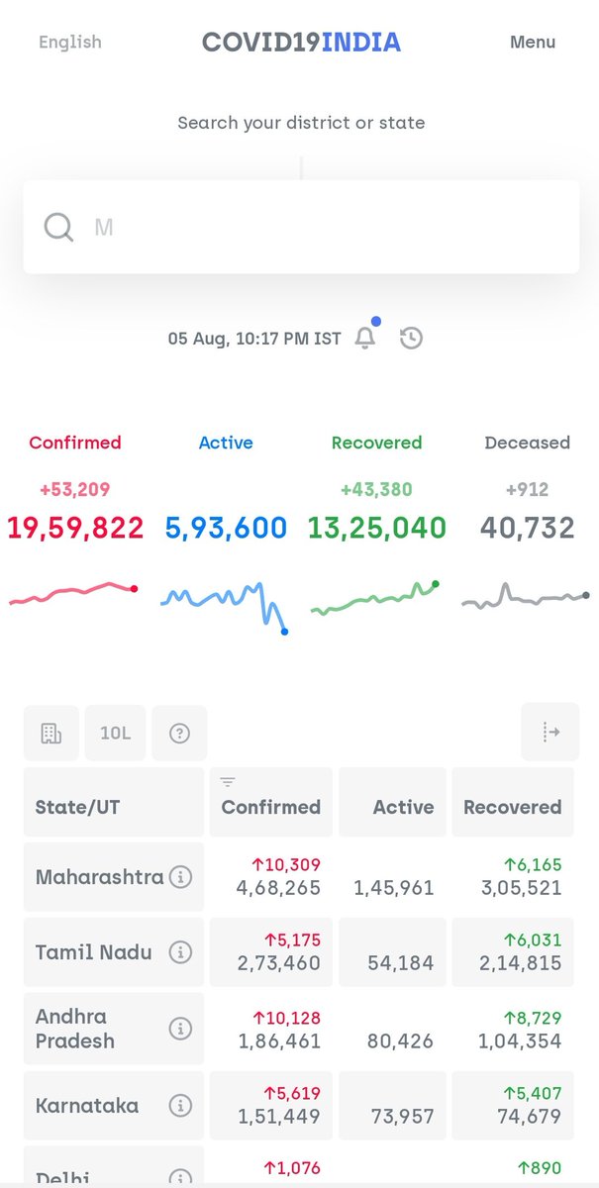Click the deceased increase +912
The width and height of the screenshot is (599, 1188).
[x=527, y=490]
